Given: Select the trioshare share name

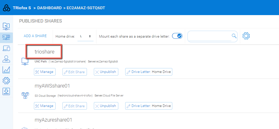Looking at the screenshot, I should (x=44, y=52).
